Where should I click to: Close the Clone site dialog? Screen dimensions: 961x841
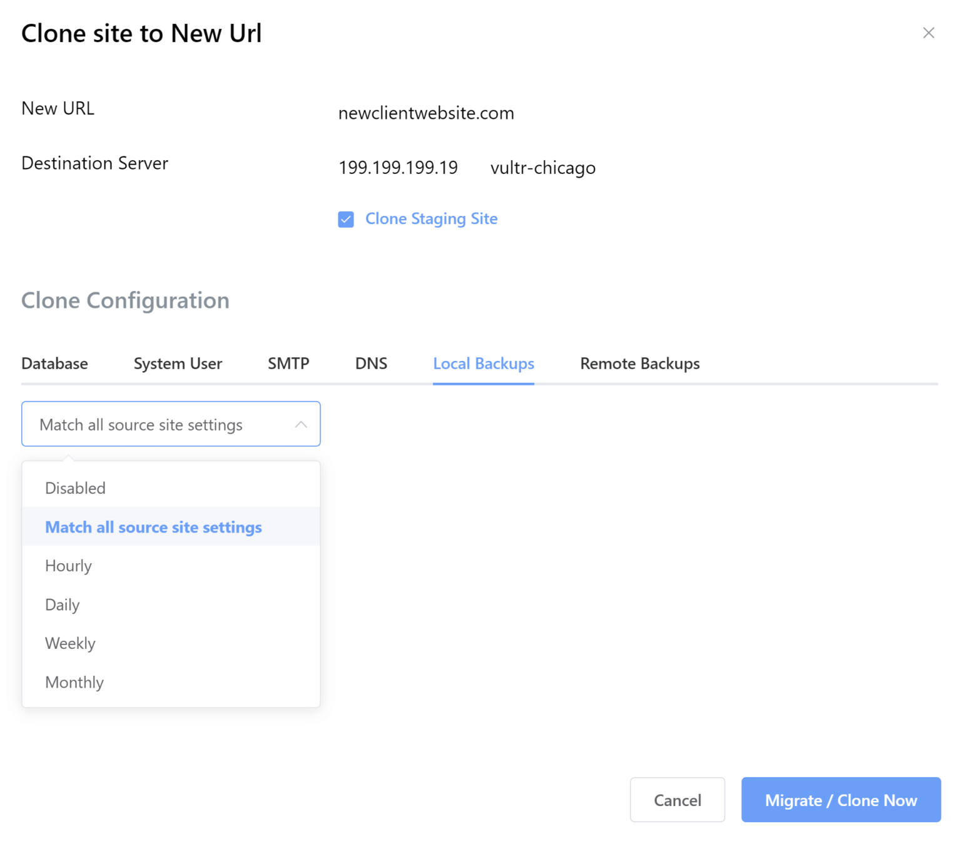click(928, 33)
